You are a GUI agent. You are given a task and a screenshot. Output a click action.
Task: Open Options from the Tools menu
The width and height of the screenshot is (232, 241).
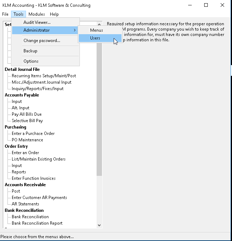pyautogui.click(x=45, y=61)
